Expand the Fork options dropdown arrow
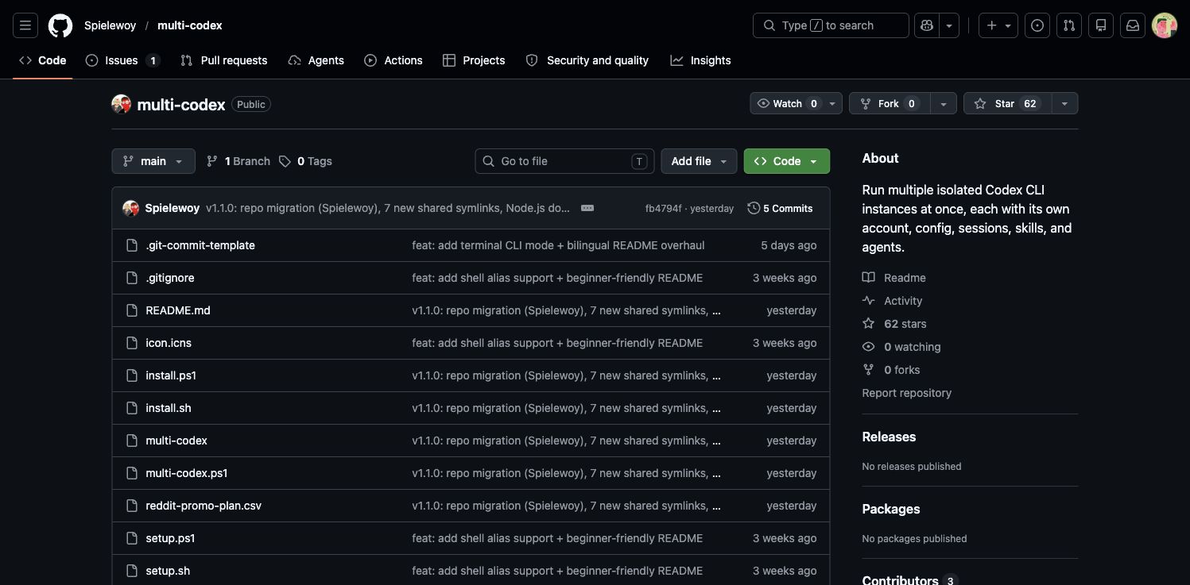This screenshot has height=585, width=1190. (x=943, y=103)
